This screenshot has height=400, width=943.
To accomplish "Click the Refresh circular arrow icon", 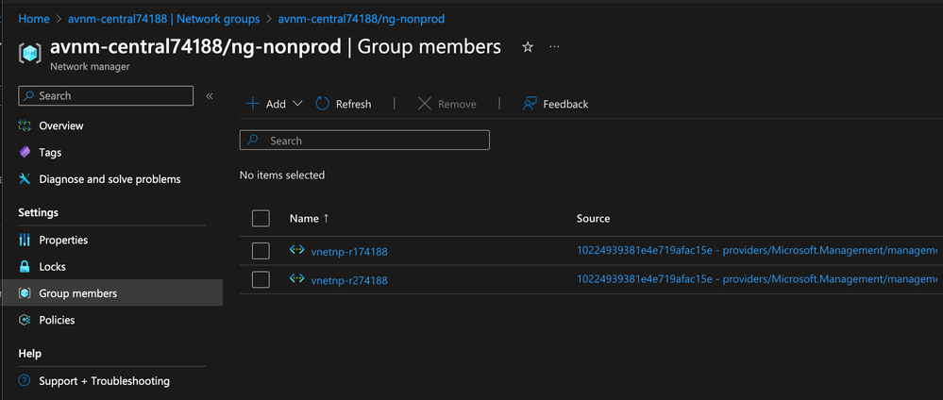I will pyautogui.click(x=323, y=104).
